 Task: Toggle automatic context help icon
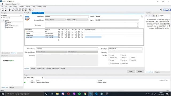point(157,16)
